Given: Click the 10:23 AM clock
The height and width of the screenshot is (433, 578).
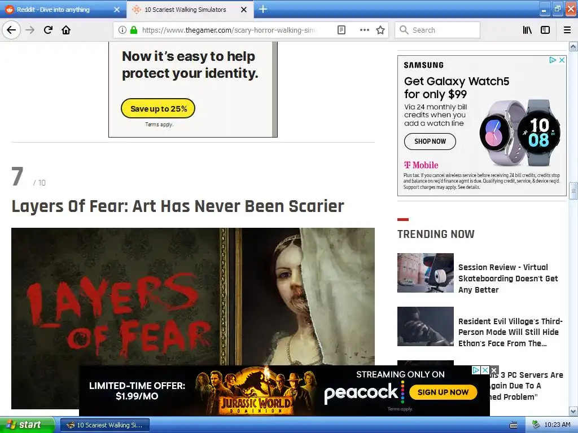Looking at the screenshot, I should click(x=557, y=425).
